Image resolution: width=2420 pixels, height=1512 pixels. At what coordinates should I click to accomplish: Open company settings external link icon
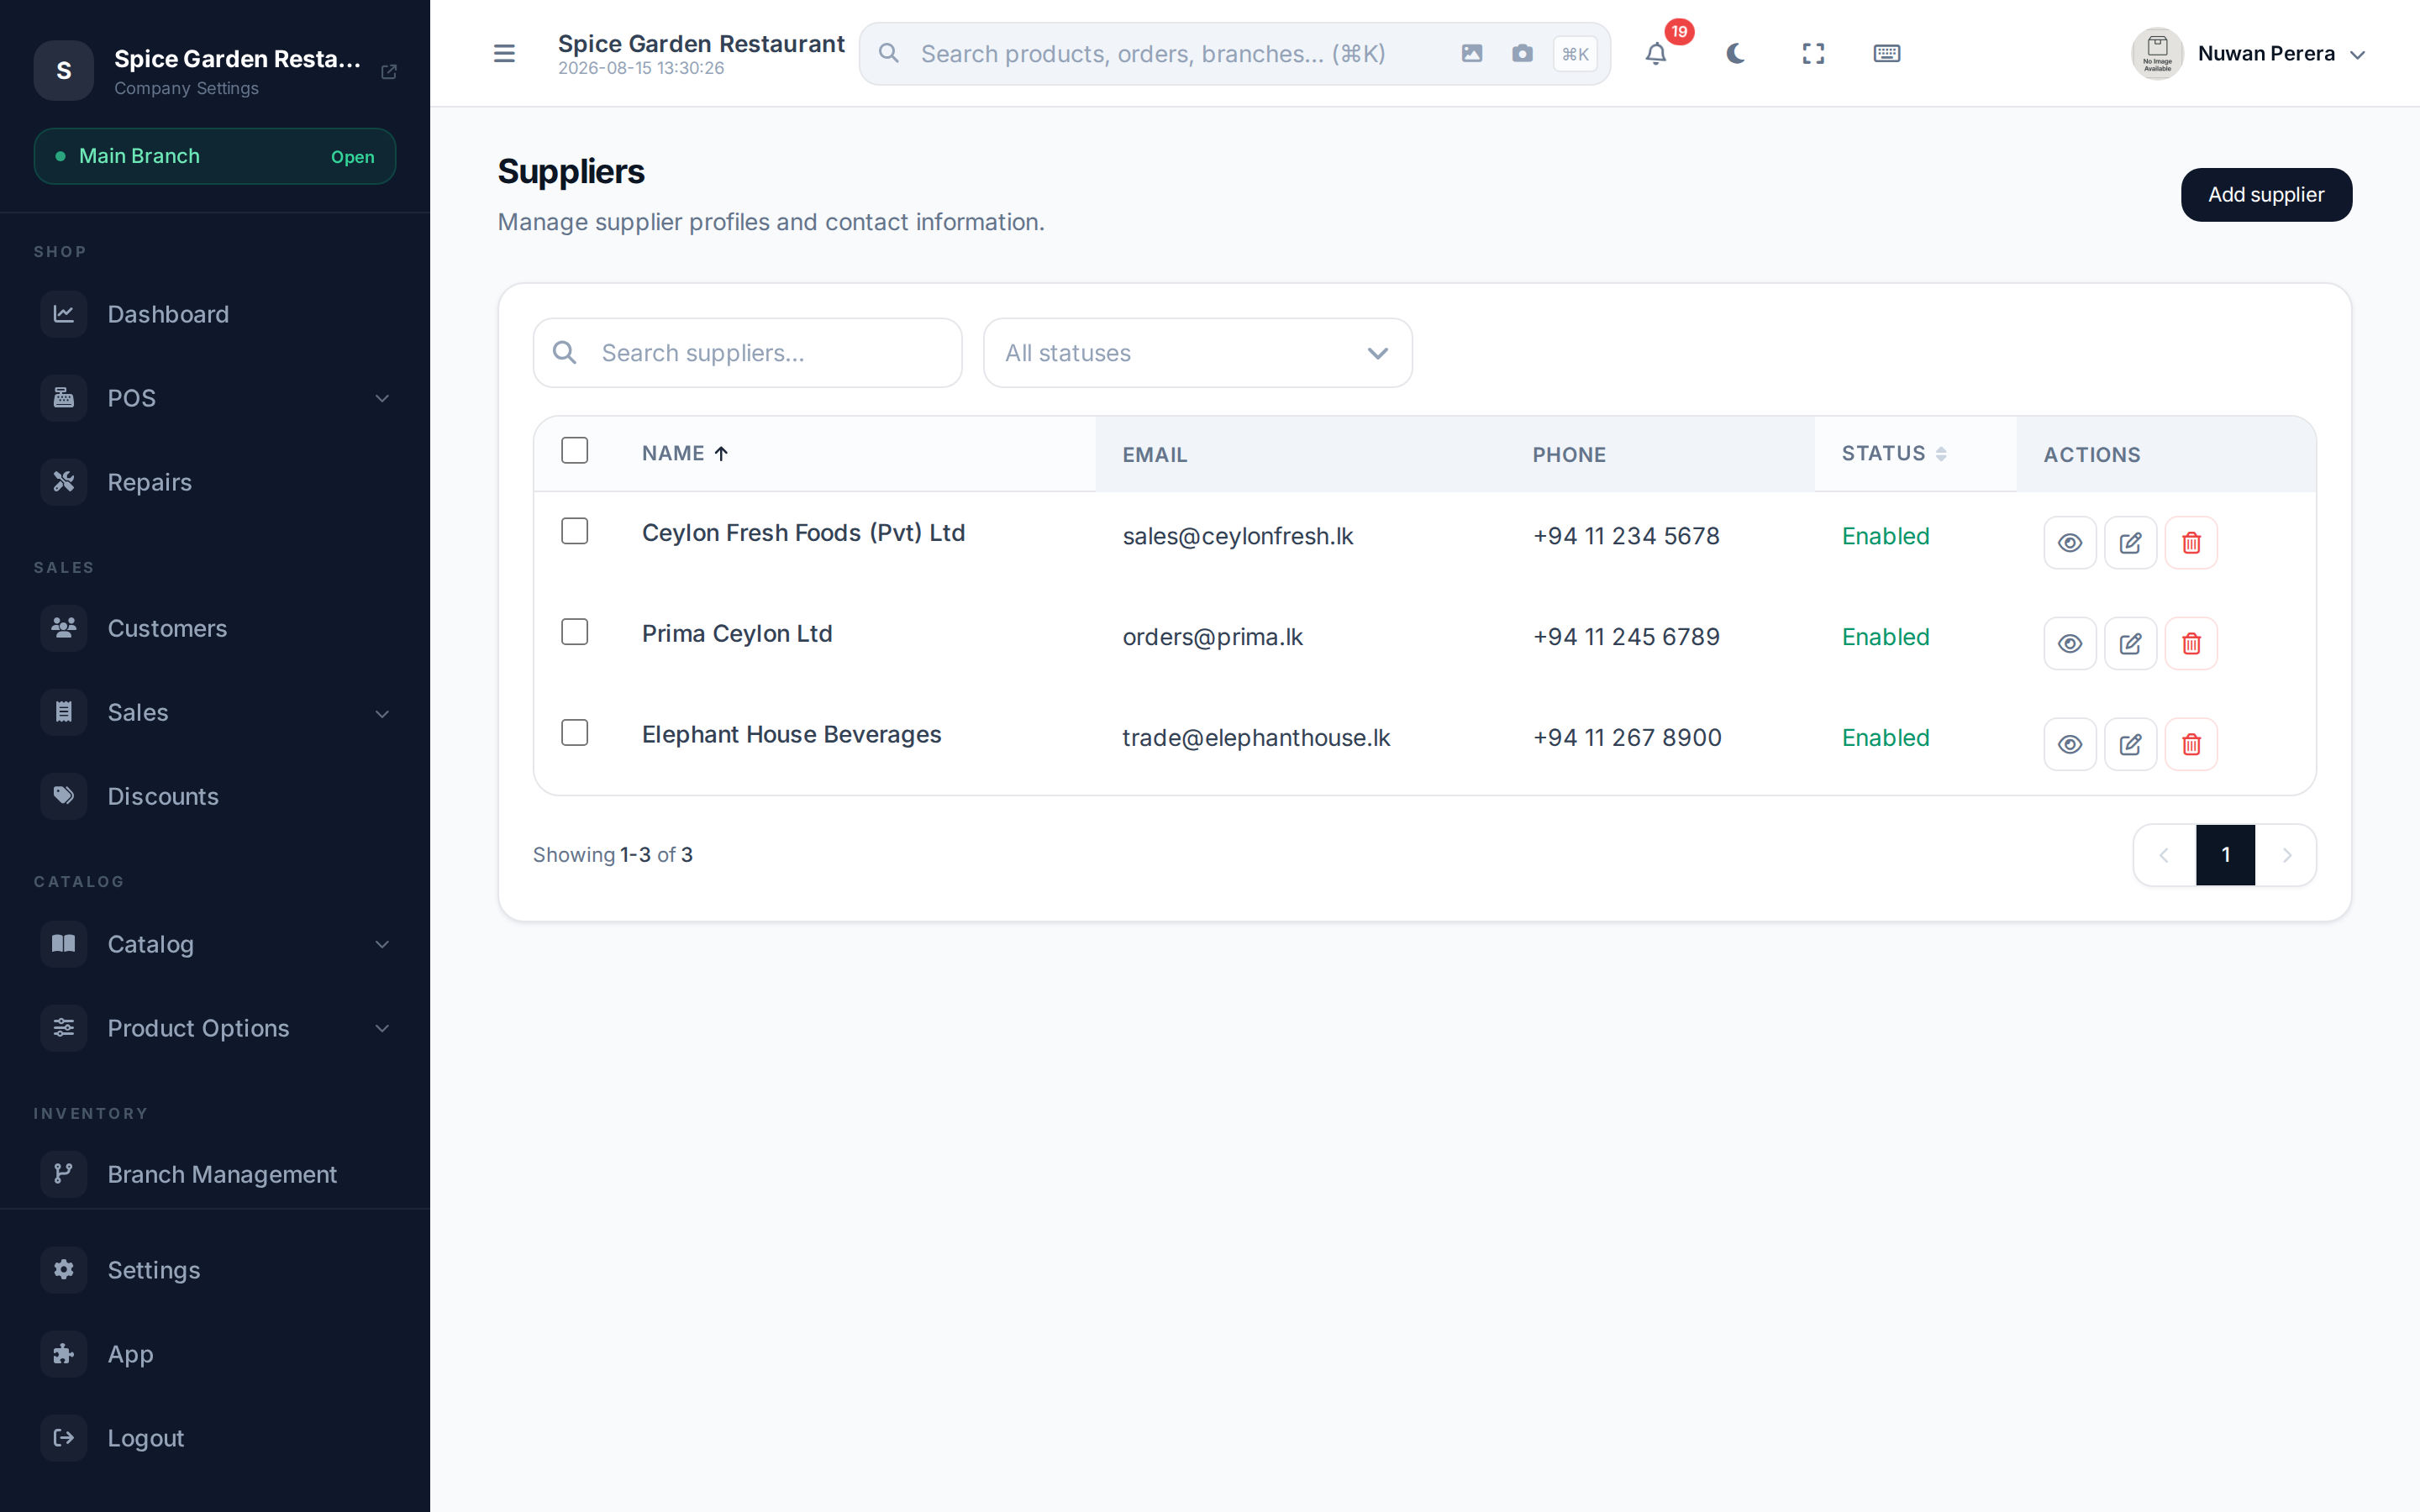pos(389,72)
